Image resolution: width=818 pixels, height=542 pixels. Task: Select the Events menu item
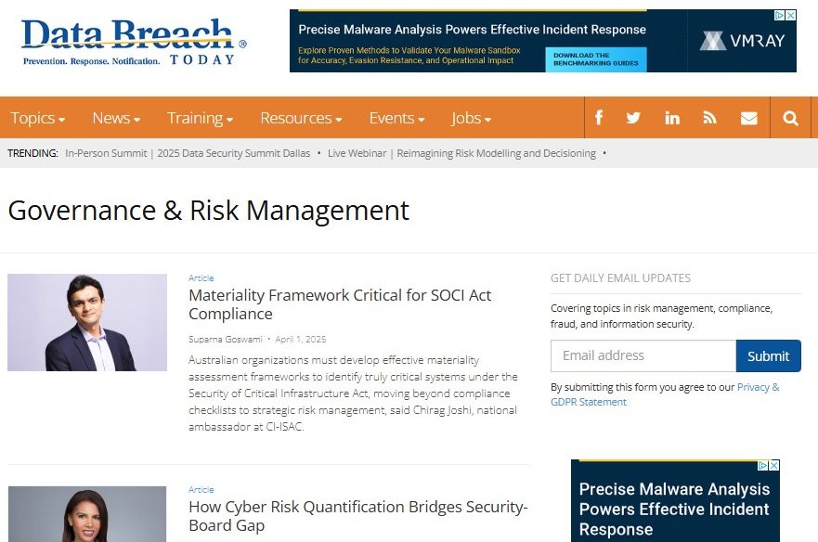[x=396, y=118]
